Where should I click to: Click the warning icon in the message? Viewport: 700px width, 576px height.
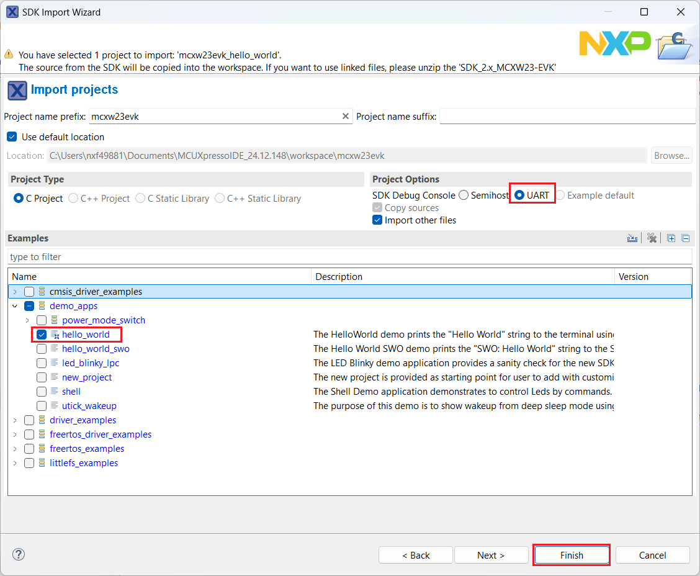tap(9, 55)
